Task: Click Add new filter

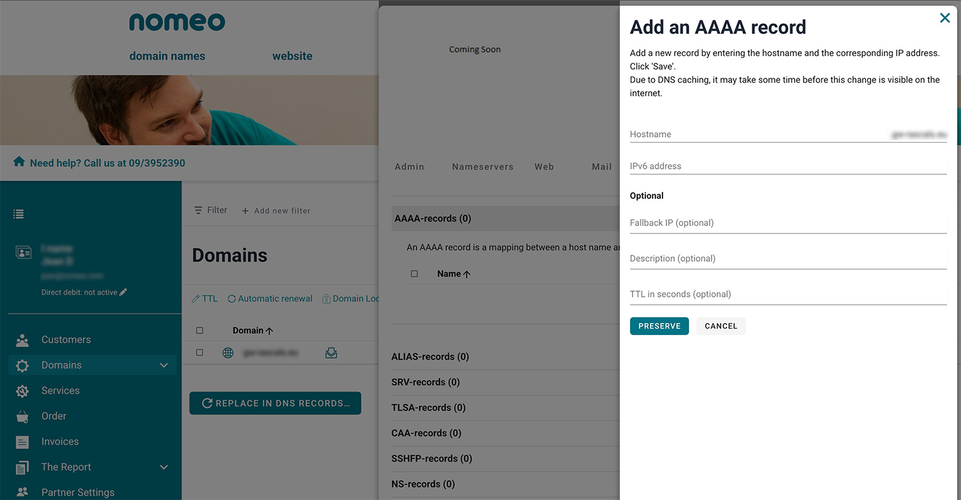Action: point(276,211)
